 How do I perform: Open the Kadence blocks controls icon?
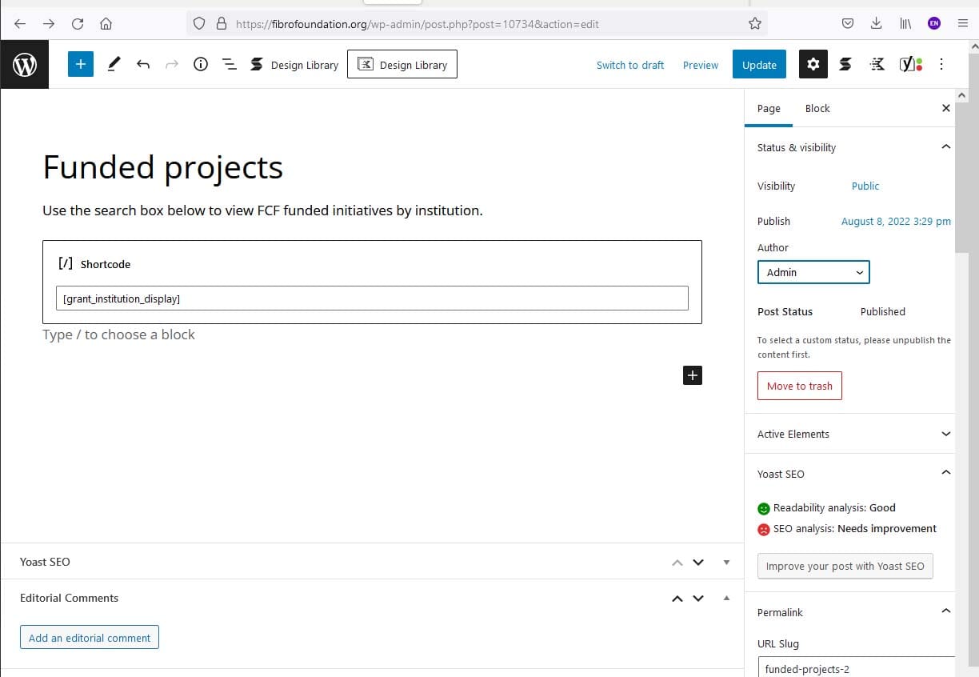pos(877,64)
